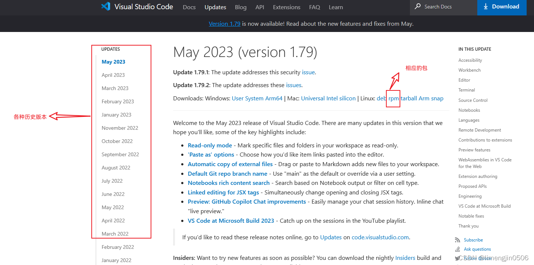Jump to Remote Development section

480,130
